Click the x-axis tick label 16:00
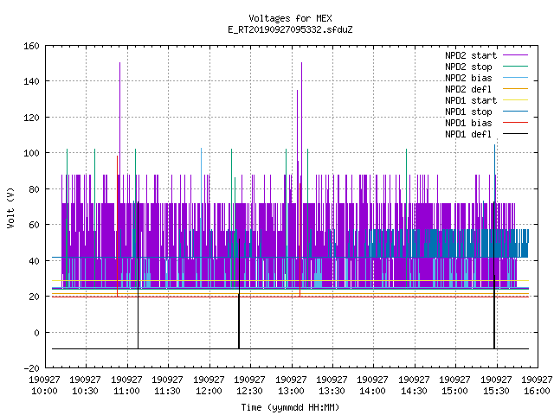 click(537, 391)
